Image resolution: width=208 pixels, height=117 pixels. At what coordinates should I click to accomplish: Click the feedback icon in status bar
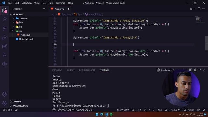(198, 110)
